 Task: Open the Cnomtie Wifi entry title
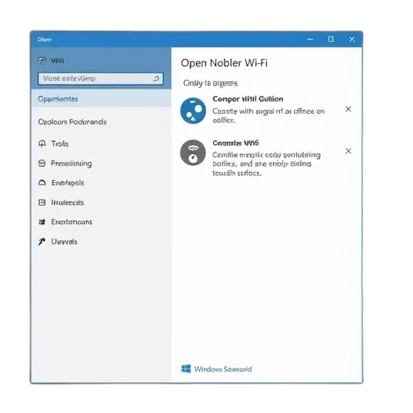coord(236,143)
